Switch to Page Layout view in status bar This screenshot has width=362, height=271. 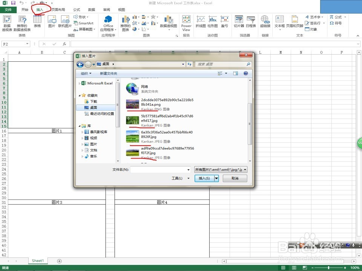pos(294,268)
